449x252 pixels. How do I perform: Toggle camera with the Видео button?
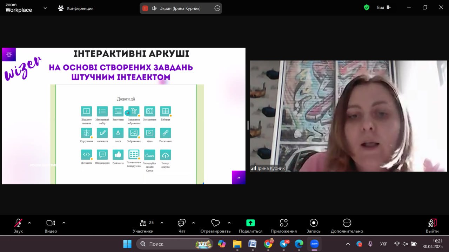coord(51,223)
